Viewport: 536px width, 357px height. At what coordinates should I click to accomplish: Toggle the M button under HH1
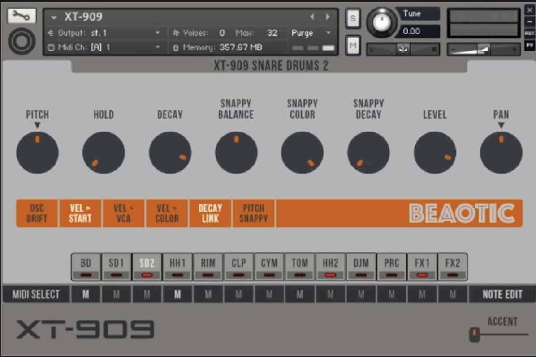click(177, 294)
